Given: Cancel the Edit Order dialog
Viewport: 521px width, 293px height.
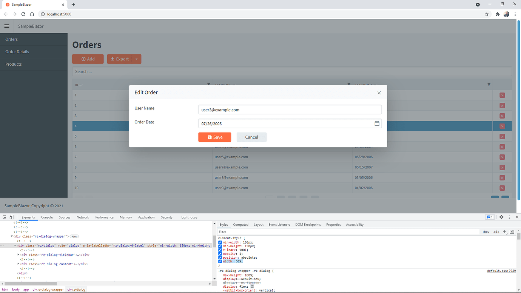Looking at the screenshot, I should tap(251, 137).
